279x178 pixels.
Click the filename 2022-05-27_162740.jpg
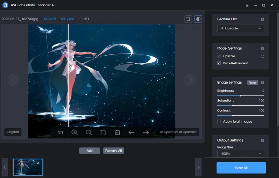[x=20, y=19]
